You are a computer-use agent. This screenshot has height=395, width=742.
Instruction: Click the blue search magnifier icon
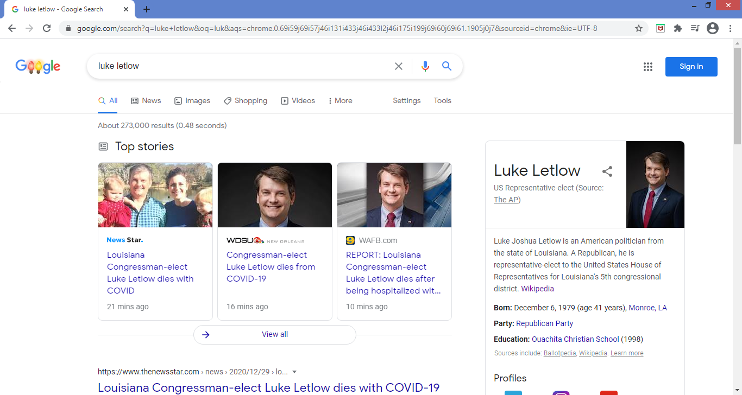(x=447, y=66)
